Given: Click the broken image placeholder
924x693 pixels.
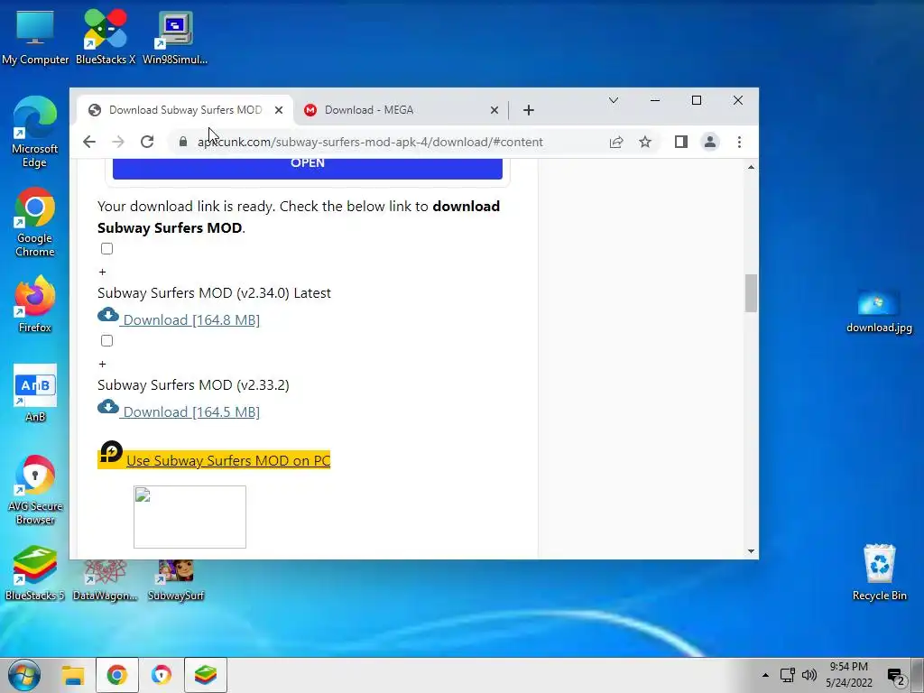Looking at the screenshot, I should pyautogui.click(x=189, y=517).
